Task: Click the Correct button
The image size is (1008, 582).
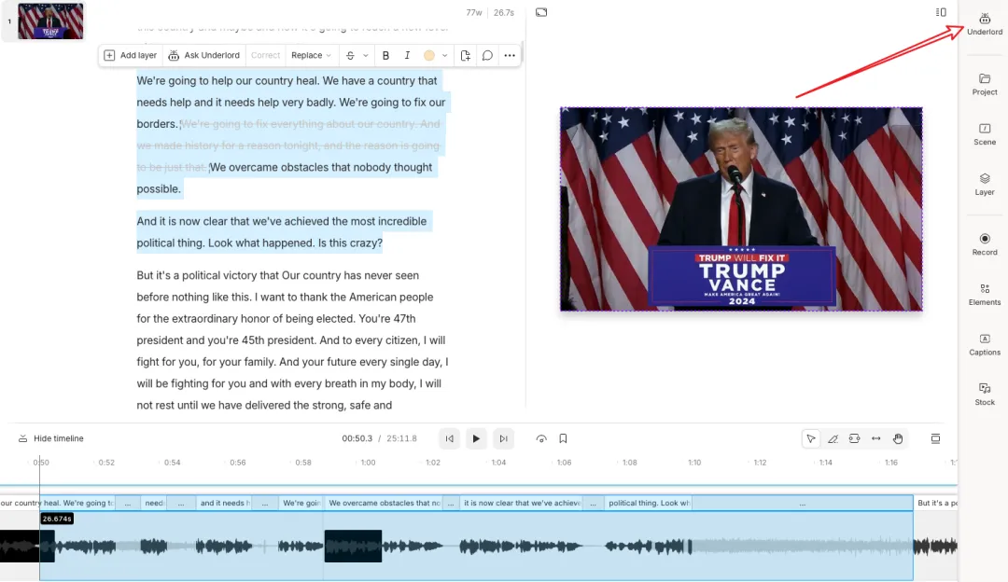Action: (265, 55)
